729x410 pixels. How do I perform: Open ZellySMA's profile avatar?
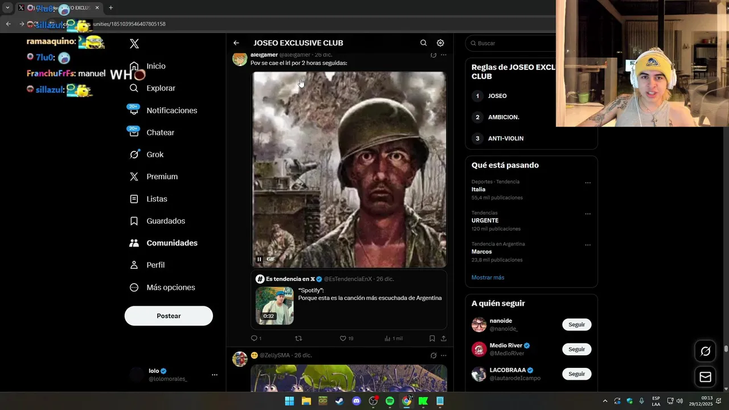click(x=240, y=359)
